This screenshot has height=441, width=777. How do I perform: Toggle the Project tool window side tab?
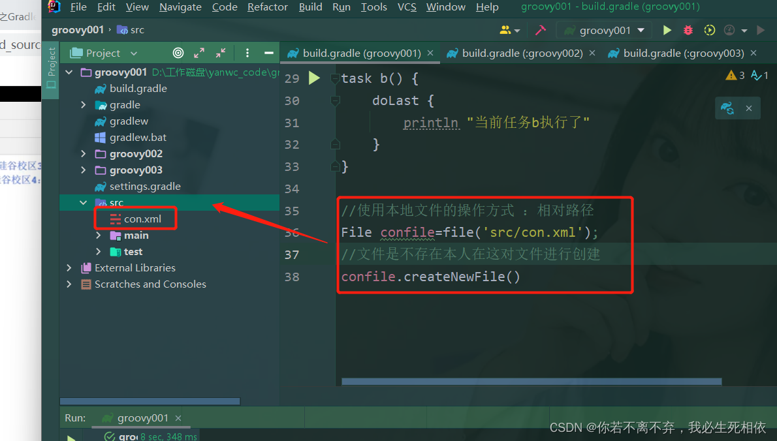50,68
